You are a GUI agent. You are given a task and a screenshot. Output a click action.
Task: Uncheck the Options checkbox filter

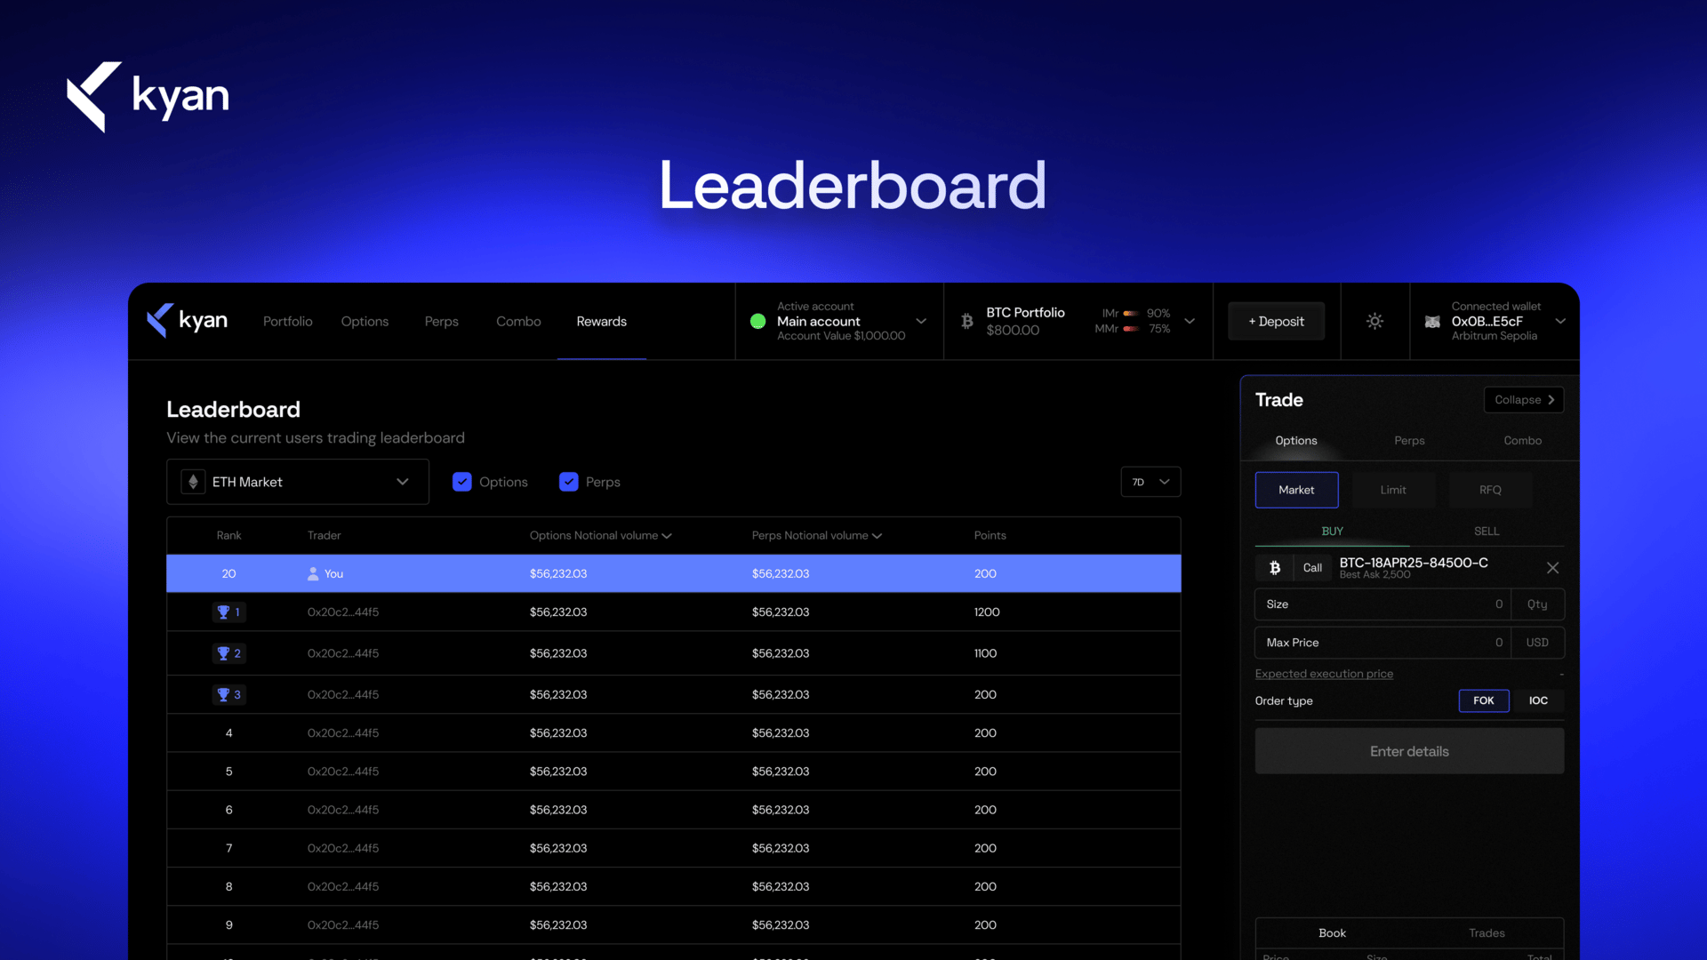point(462,482)
